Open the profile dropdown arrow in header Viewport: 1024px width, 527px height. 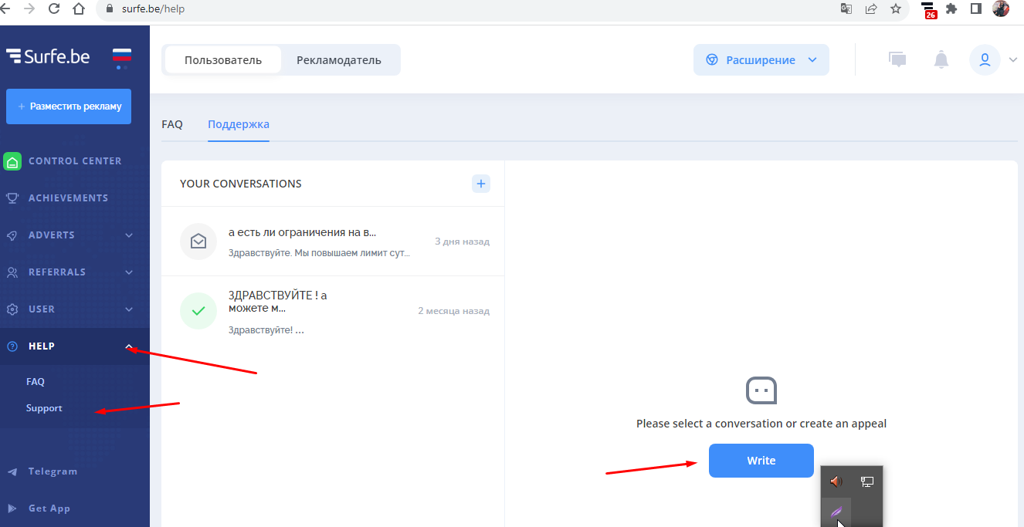tap(1013, 60)
